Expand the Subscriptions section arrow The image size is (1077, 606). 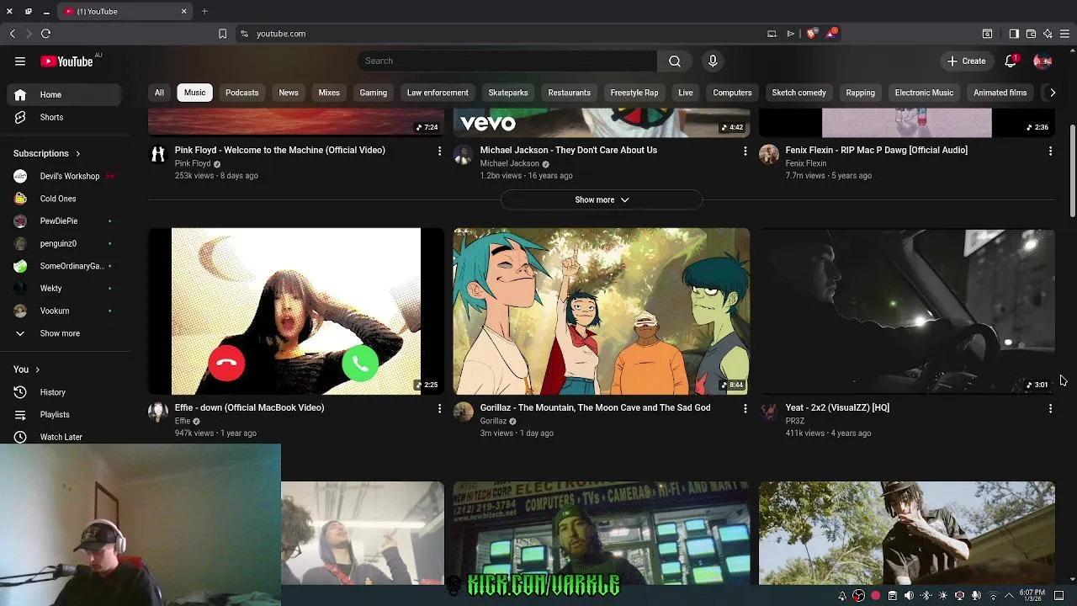(x=77, y=154)
